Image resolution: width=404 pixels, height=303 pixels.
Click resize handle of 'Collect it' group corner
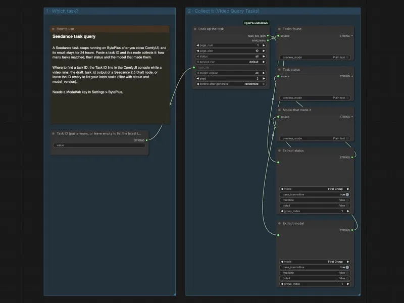[x=359, y=294]
